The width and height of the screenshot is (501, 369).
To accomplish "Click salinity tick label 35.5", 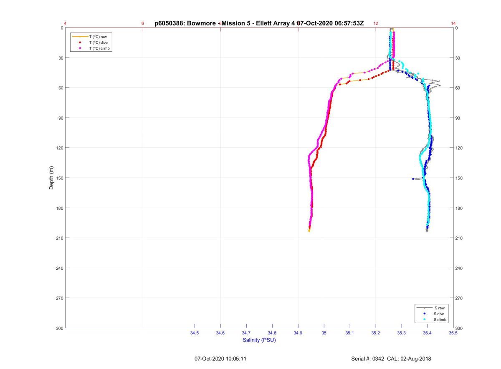I will [x=453, y=333].
